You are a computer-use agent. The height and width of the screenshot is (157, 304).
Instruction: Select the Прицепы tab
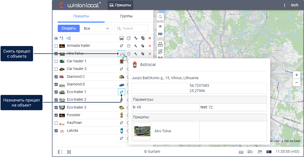point(81,16)
